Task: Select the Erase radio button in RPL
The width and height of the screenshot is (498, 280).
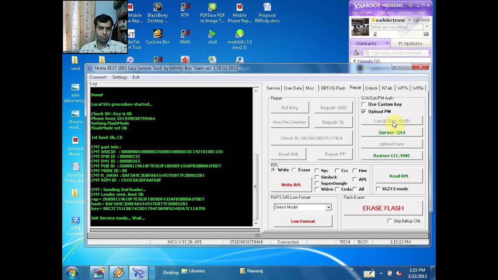Action: (294, 170)
